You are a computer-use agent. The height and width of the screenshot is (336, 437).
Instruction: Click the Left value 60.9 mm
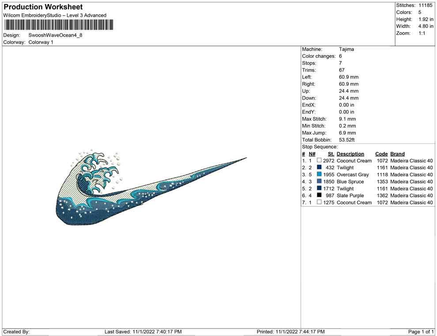(349, 77)
